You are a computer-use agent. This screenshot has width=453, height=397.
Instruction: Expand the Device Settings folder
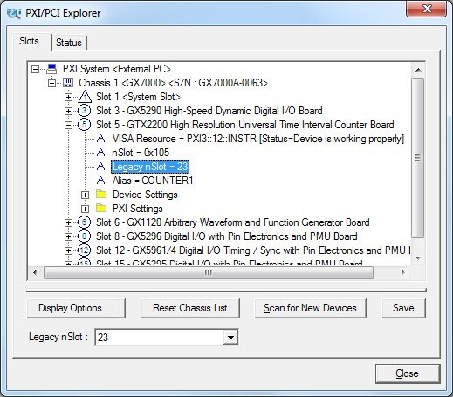click(x=85, y=195)
